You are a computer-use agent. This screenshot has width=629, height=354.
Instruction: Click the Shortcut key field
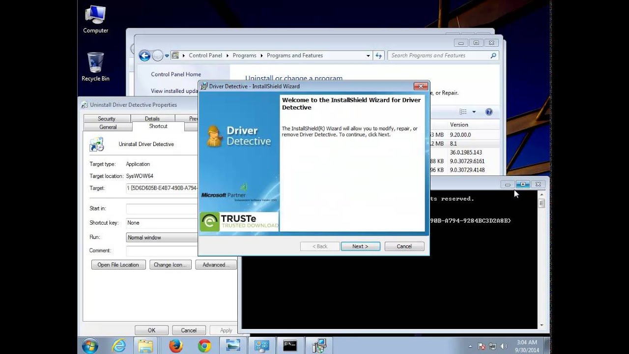click(162, 223)
